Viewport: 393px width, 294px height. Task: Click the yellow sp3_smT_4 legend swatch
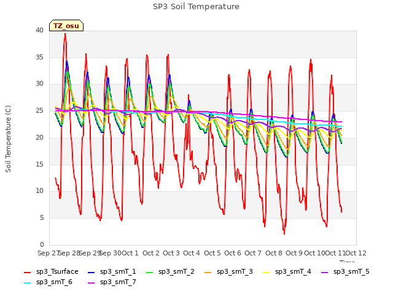(266, 272)
